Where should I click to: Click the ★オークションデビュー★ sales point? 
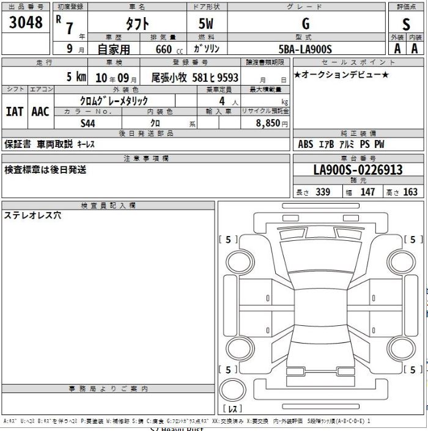341,75
